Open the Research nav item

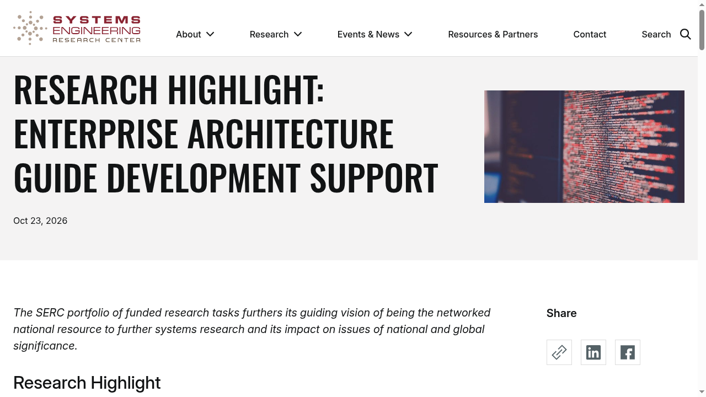[269, 34]
